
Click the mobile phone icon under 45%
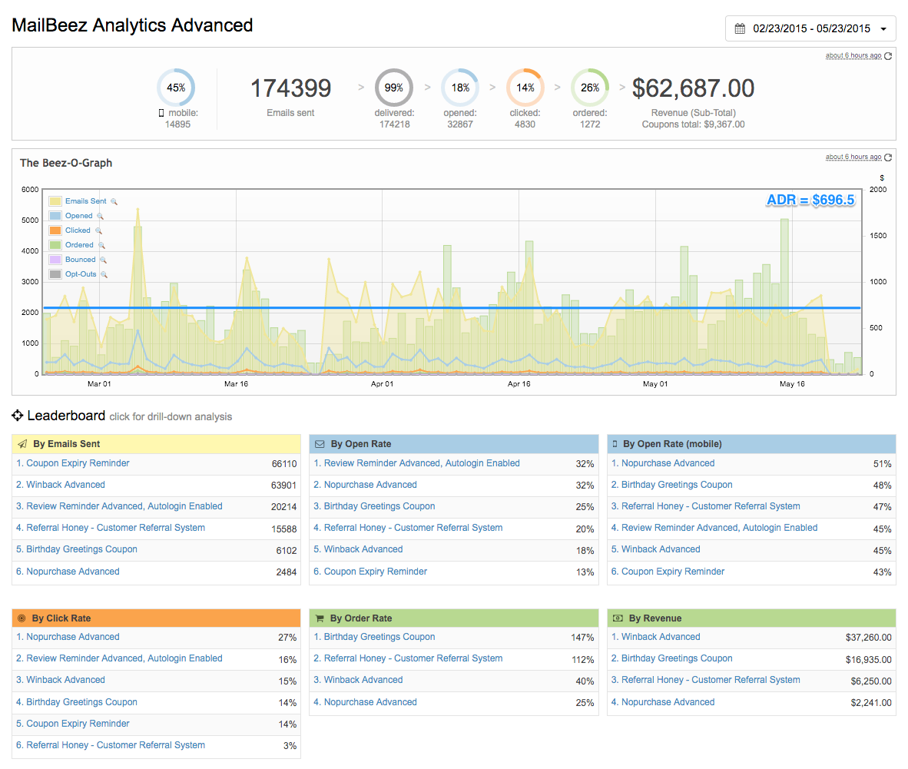pos(161,113)
